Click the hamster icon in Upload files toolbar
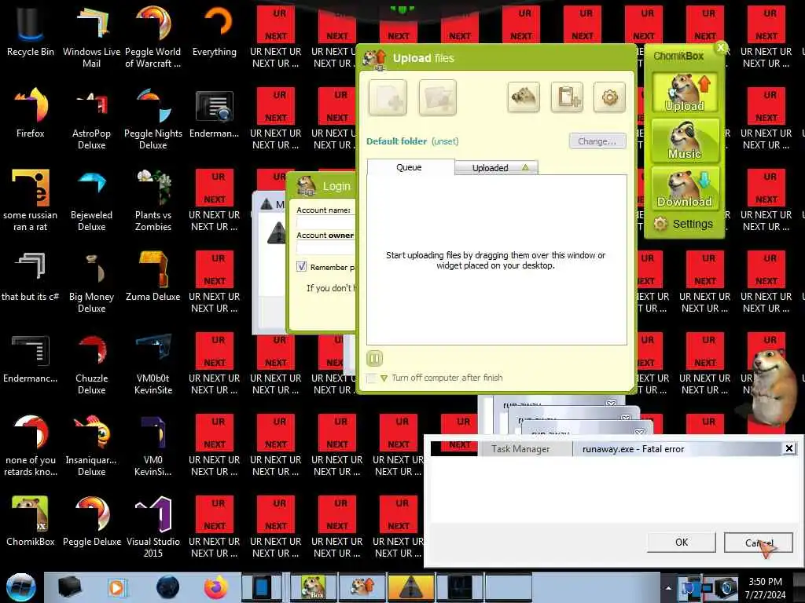 (523, 97)
